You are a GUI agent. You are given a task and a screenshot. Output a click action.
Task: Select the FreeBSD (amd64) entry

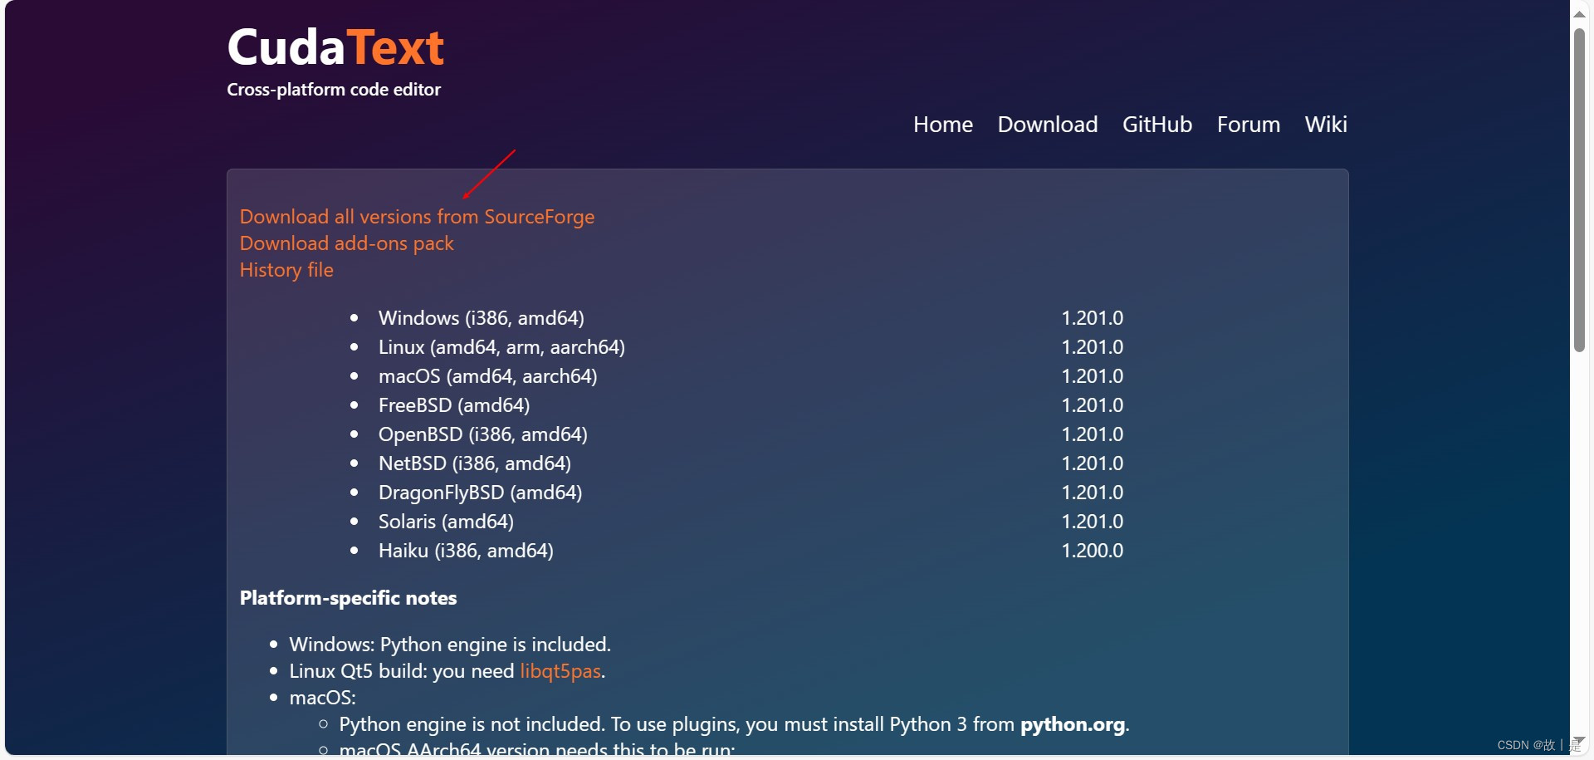click(x=453, y=405)
